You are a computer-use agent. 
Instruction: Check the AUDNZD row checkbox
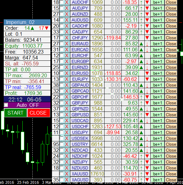[x=62, y=14]
